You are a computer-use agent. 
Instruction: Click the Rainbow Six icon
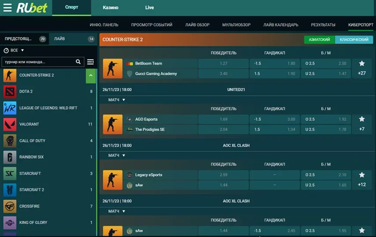click(x=10, y=157)
